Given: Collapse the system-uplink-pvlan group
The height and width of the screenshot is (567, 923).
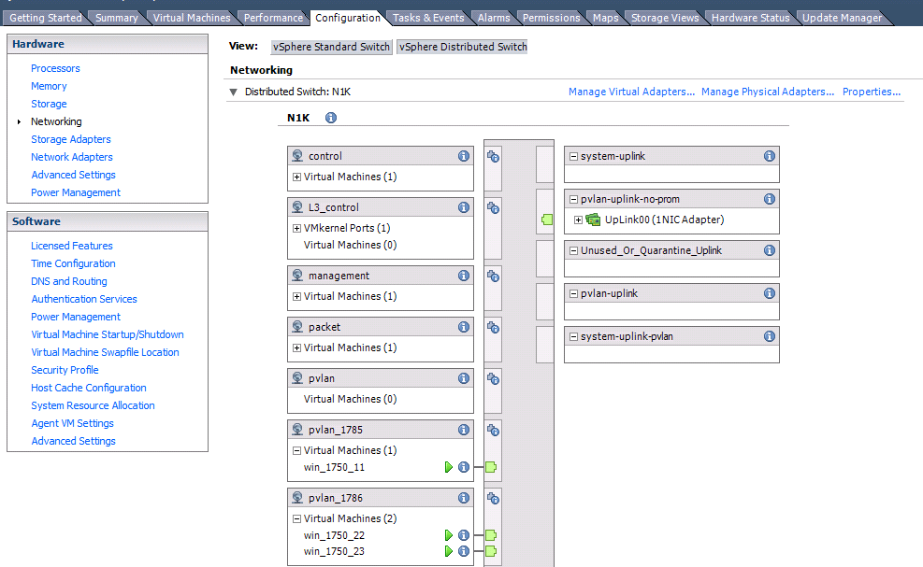Looking at the screenshot, I should [573, 336].
